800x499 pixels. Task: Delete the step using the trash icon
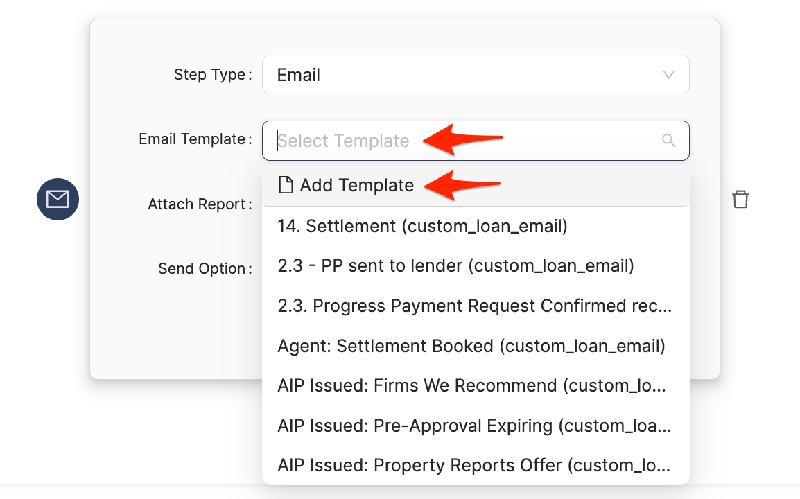coord(740,200)
